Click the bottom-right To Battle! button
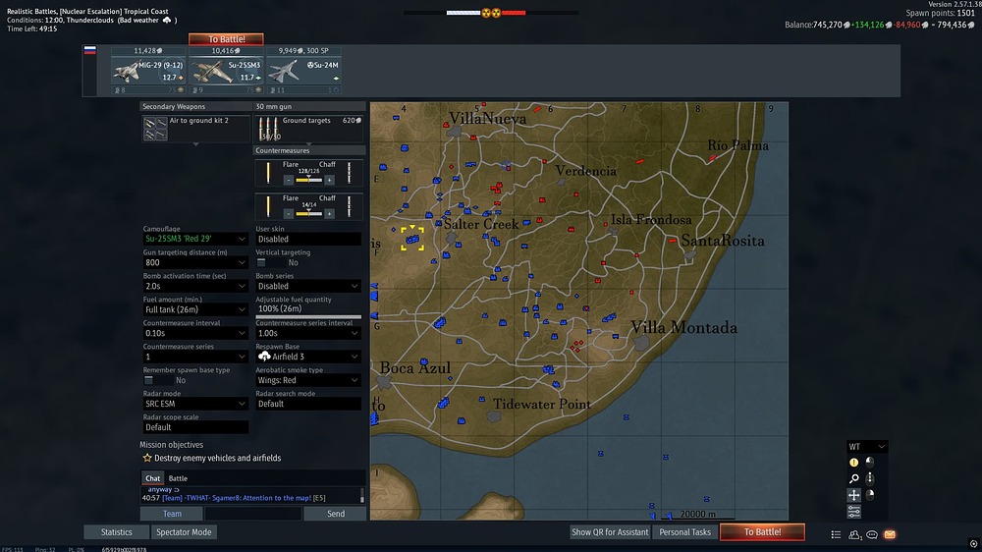The image size is (982, 552). (762, 532)
